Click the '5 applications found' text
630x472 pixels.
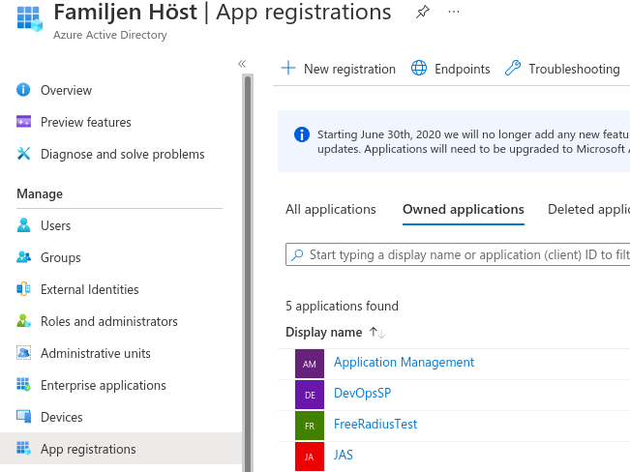click(342, 306)
